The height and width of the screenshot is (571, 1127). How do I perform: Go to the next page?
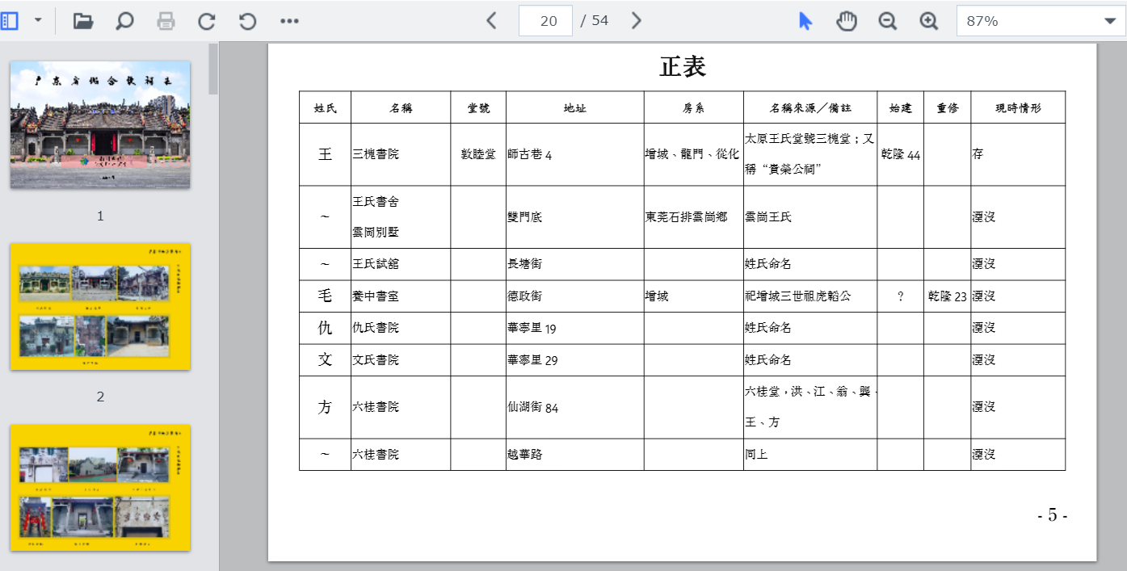click(637, 21)
